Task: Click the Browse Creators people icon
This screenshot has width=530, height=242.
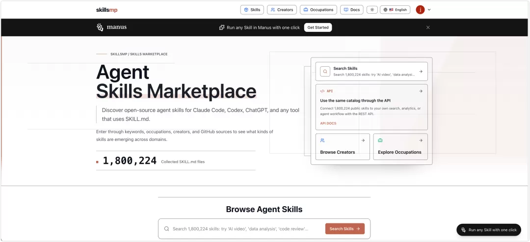Action: pos(322,140)
